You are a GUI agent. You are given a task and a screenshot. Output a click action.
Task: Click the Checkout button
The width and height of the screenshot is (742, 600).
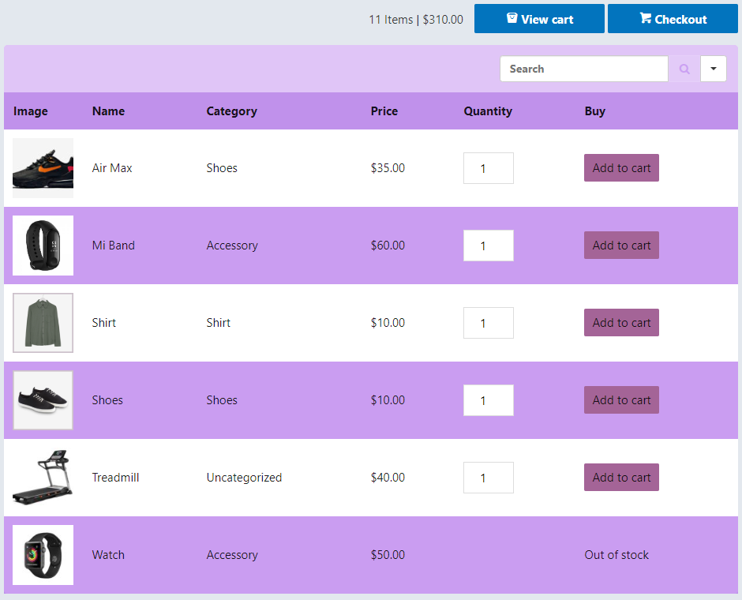point(673,18)
